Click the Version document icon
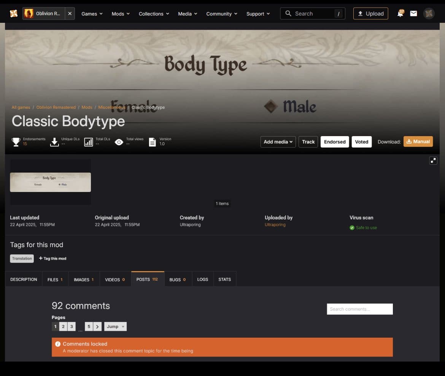445x376 pixels. pos(153,142)
